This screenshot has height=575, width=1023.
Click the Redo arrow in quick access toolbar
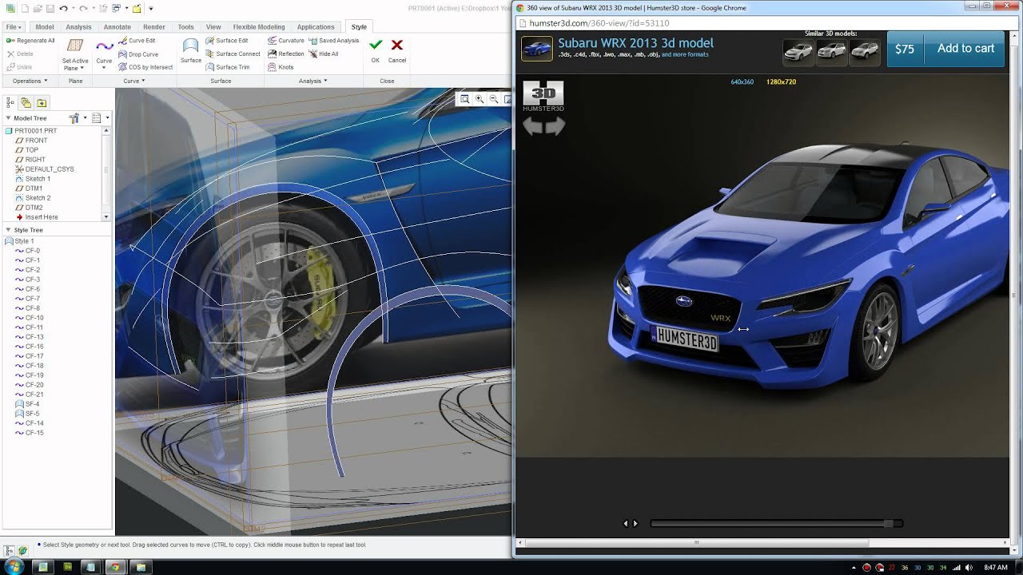[x=83, y=9]
